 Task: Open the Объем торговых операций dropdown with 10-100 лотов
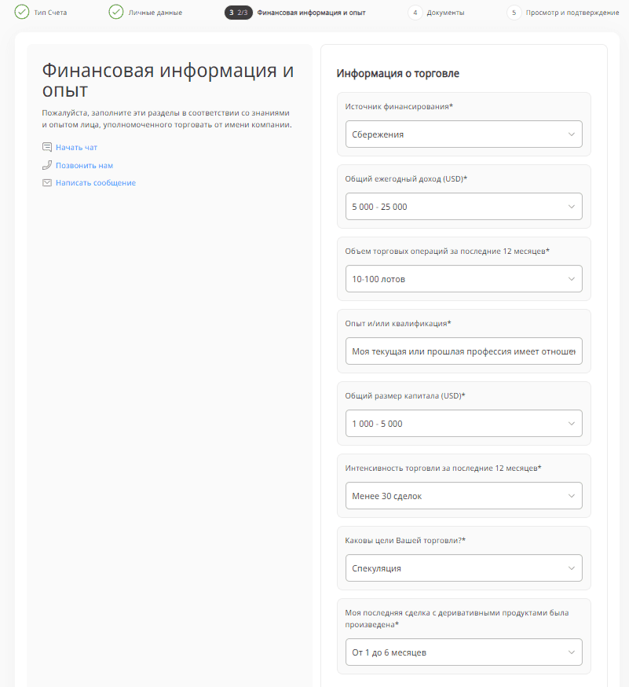click(x=463, y=279)
